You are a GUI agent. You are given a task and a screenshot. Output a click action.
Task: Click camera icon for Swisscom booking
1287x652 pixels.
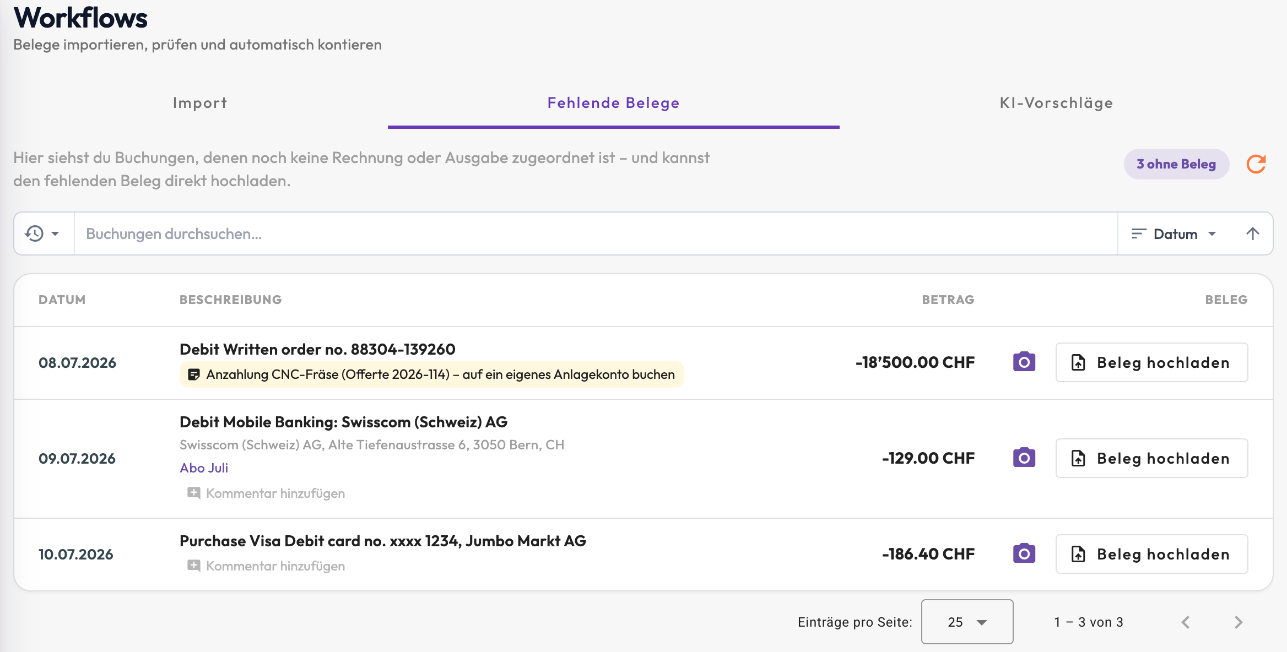point(1024,458)
